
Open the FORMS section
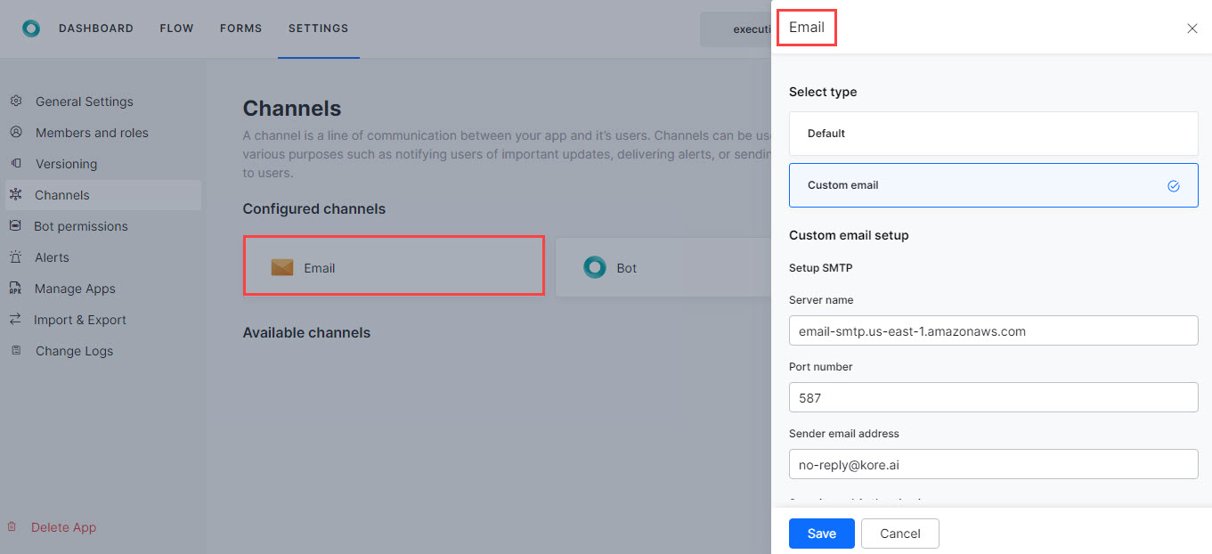[240, 28]
